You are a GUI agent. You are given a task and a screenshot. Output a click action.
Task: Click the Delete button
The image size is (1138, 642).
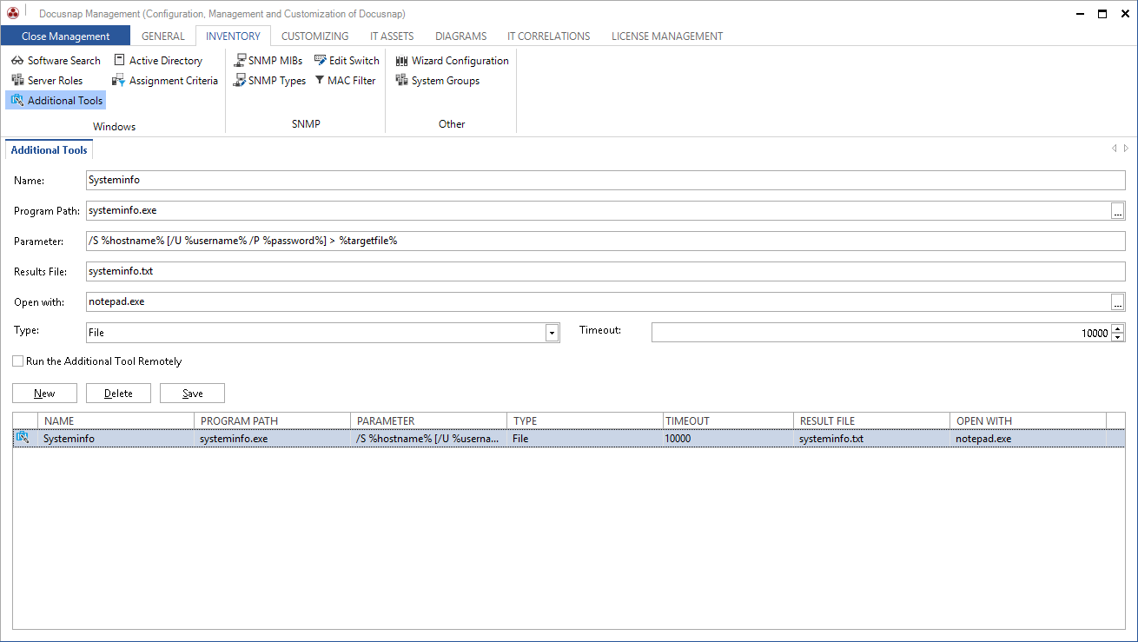pyautogui.click(x=118, y=394)
